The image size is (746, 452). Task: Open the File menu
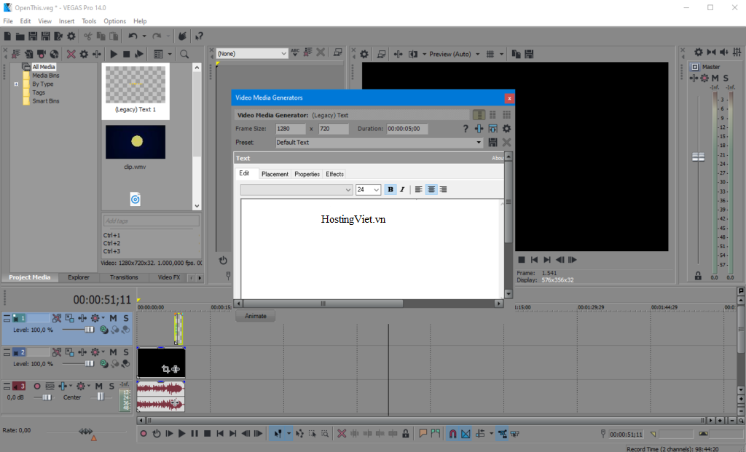coord(8,21)
